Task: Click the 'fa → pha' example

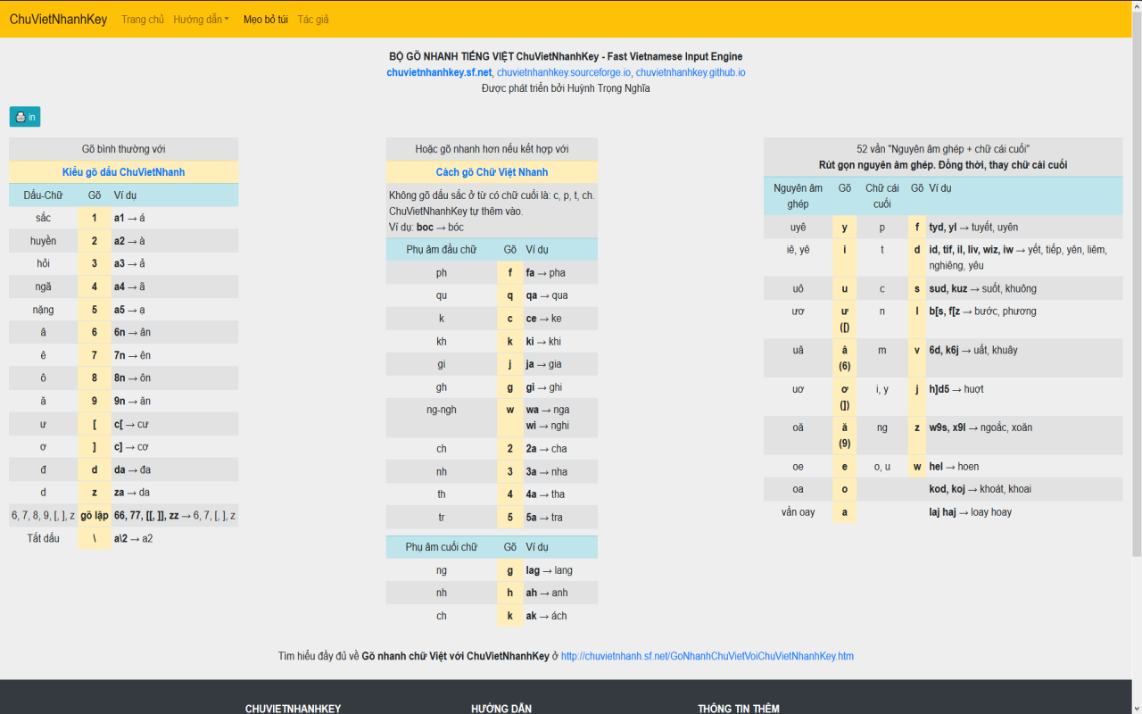Action: coord(545,273)
